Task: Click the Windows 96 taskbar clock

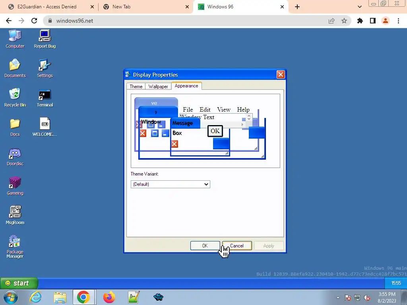Action: (396, 283)
